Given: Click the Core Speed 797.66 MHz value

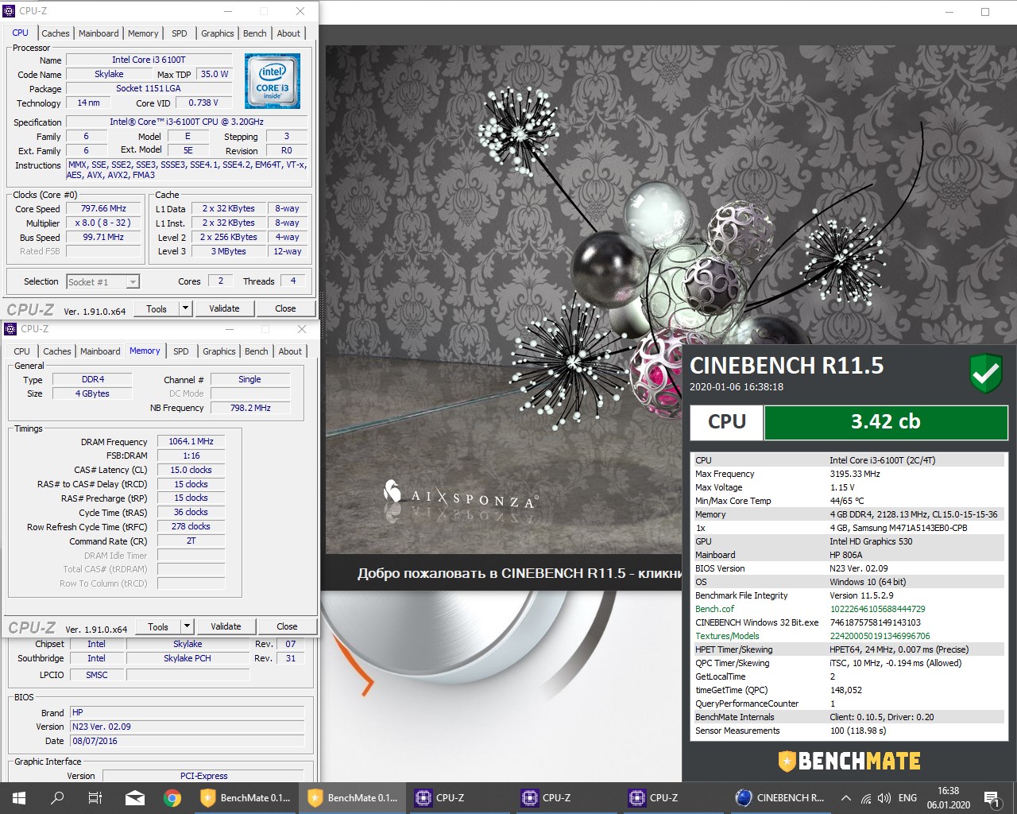Looking at the screenshot, I should coord(103,208).
